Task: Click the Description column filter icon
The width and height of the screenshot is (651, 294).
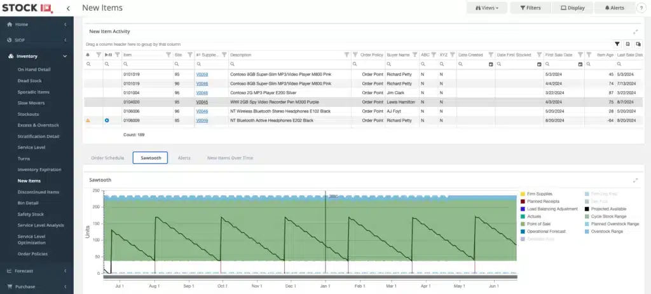Action: click(346, 55)
